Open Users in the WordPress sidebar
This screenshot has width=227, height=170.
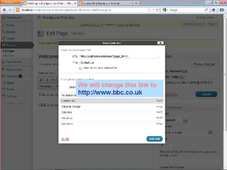tap(10, 83)
